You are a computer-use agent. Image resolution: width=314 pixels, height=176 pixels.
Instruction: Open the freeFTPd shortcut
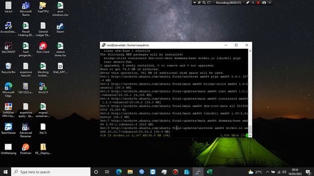click(43, 7)
